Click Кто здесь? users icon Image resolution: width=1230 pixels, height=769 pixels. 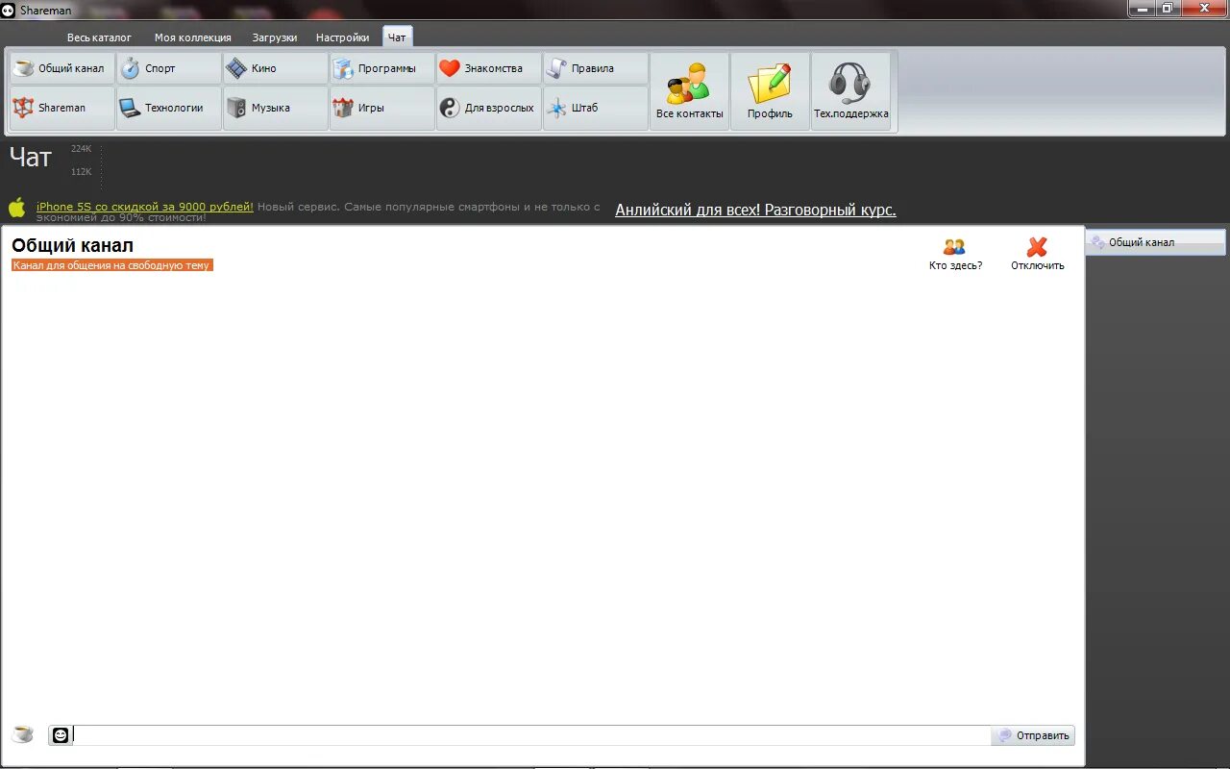coord(954,247)
